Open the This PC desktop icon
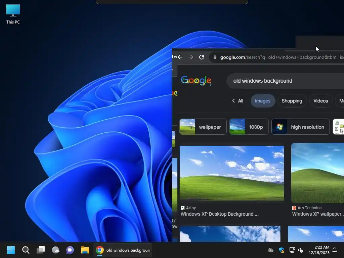This screenshot has width=344, height=258. pos(13,14)
